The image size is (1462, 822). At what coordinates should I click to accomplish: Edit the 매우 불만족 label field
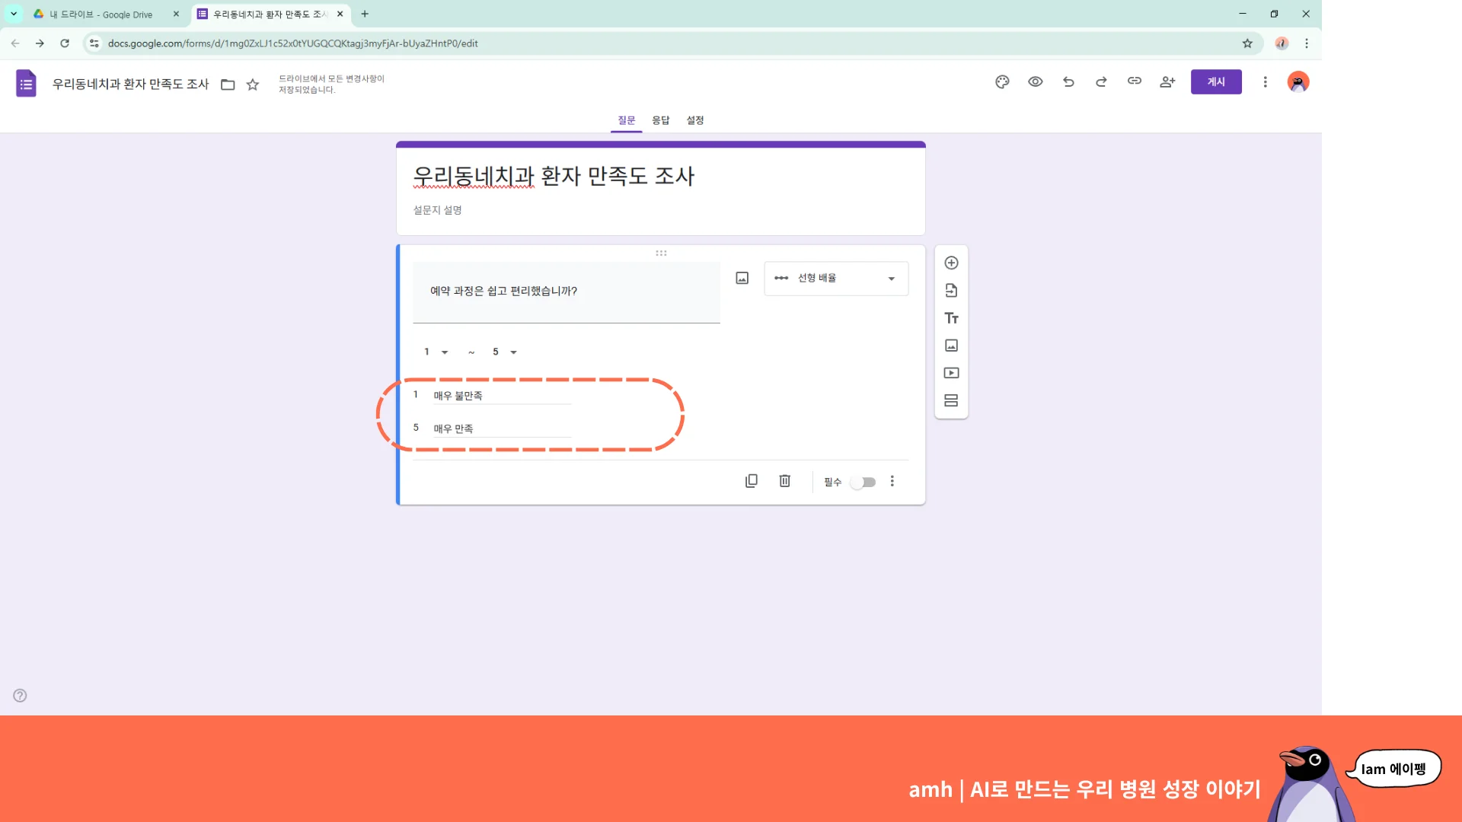[500, 395]
